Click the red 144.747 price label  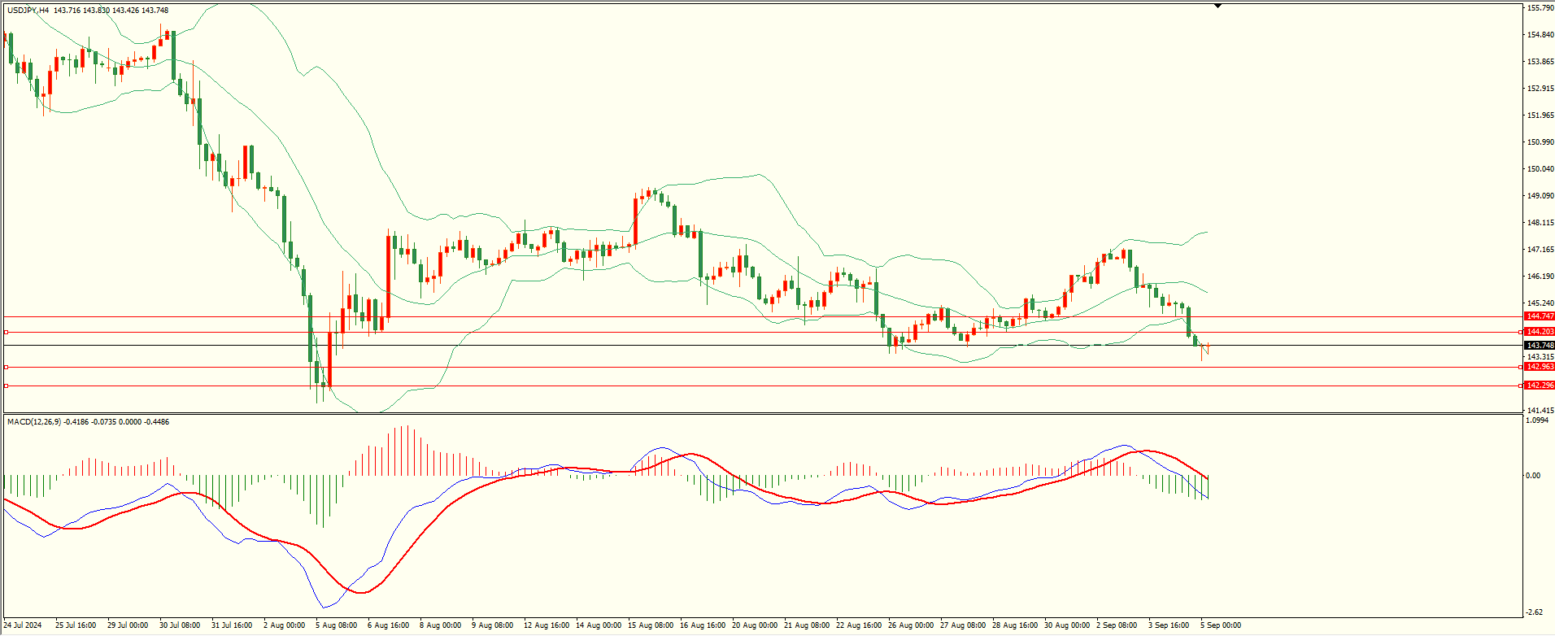pyautogui.click(x=1540, y=316)
